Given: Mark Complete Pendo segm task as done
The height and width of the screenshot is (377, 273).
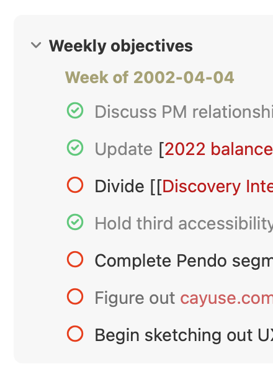Looking at the screenshot, I should 75,259.
